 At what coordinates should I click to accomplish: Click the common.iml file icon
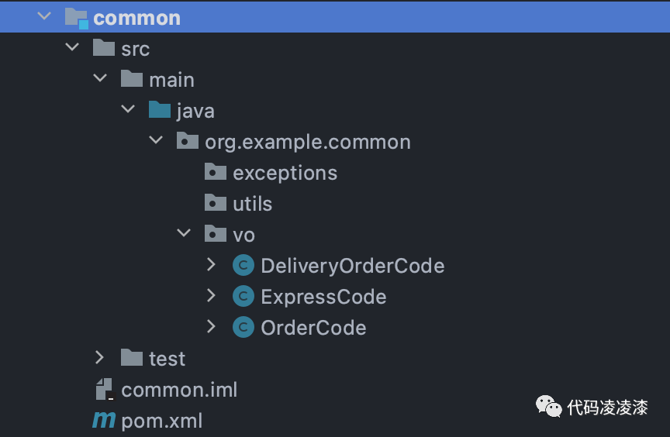104,389
